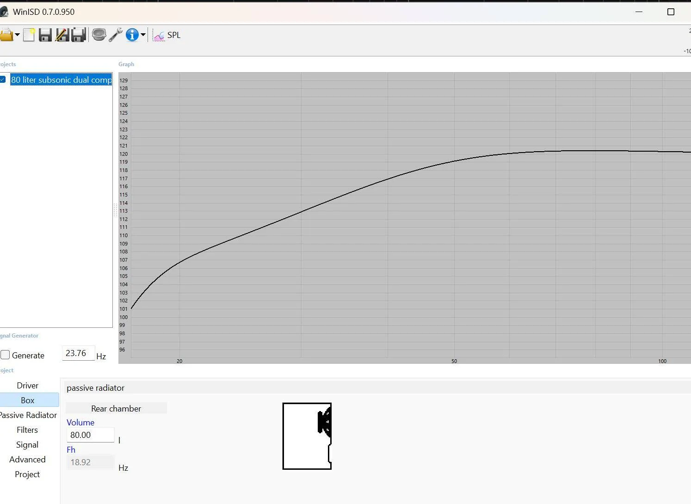Expand the info dropdown arrow

(x=143, y=35)
